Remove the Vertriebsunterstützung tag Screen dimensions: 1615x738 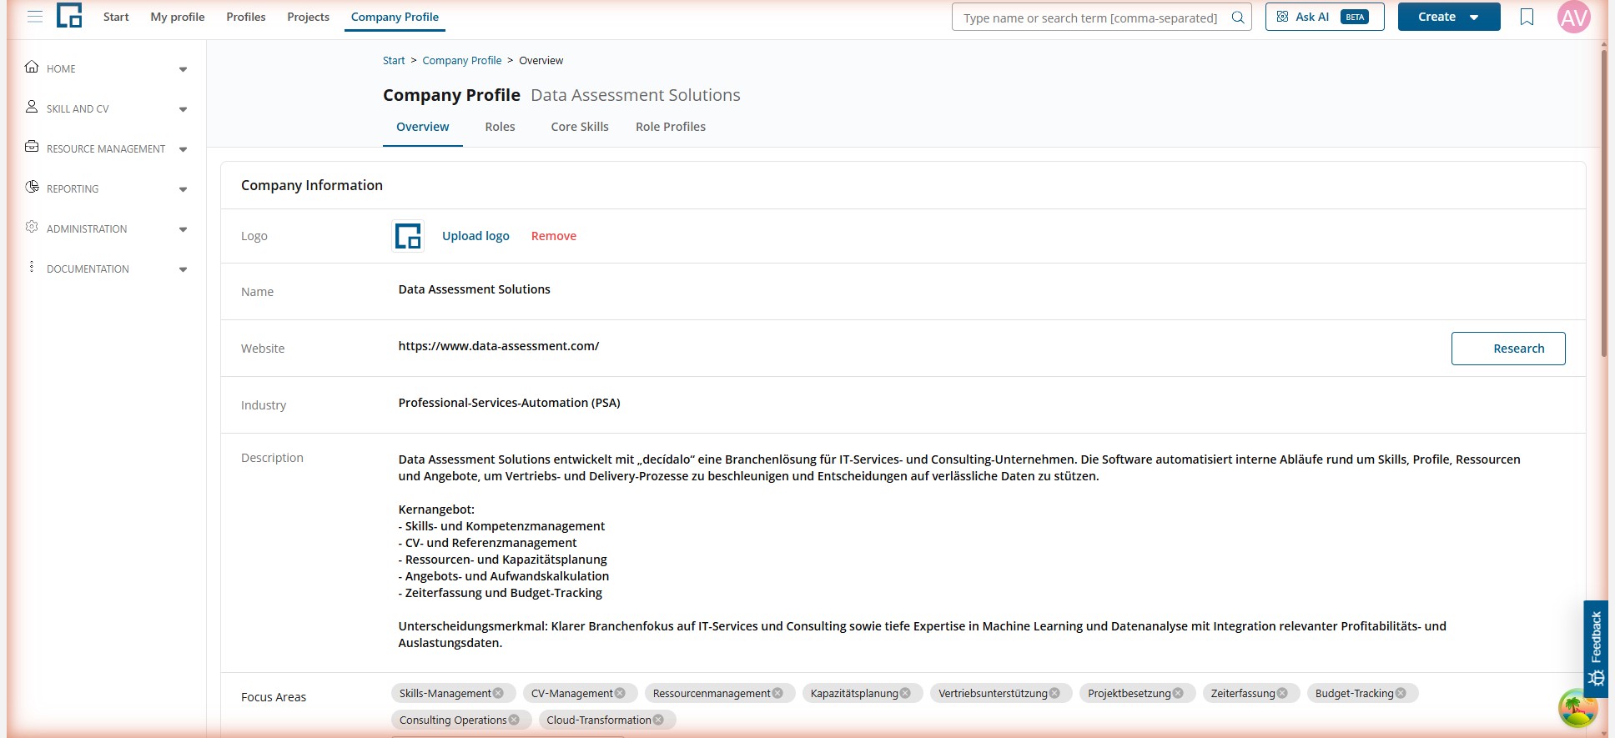click(x=1054, y=693)
